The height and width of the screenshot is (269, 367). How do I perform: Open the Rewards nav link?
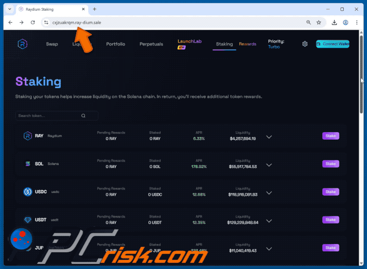pyautogui.click(x=248, y=44)
